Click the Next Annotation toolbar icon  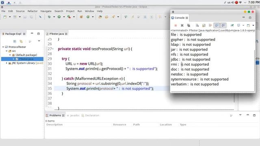[x=160, y=17]
